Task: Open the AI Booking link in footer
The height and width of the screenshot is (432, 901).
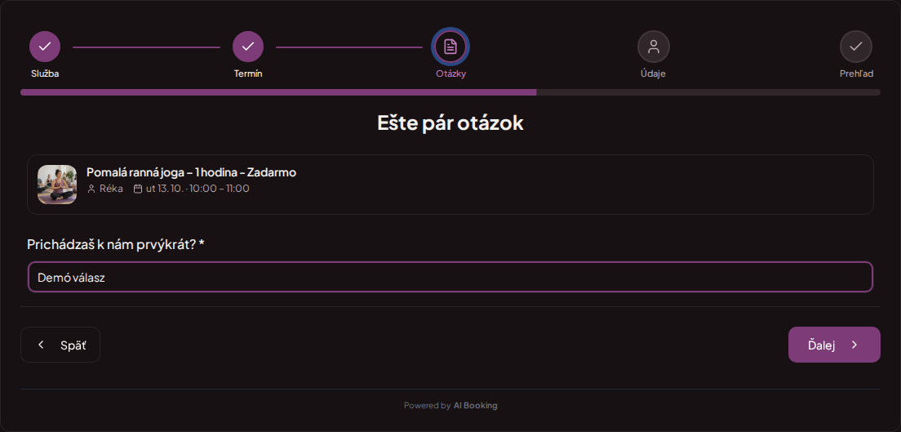Action: point(475,406)
